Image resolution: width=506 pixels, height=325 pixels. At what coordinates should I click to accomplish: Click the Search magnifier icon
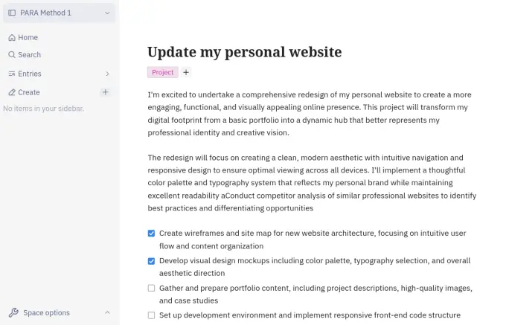click(x=12, y=55)
